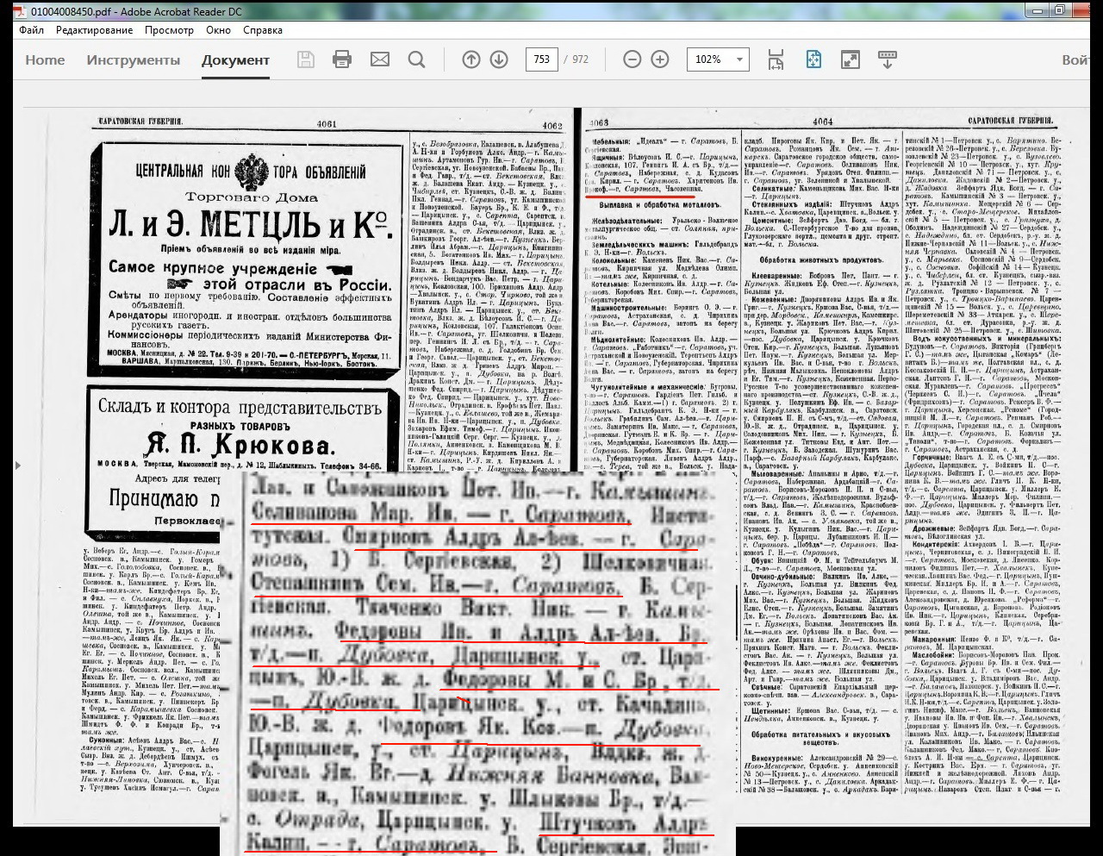Image resolution: width=1103 pixels, height=856 pixels.
Task: Toggle full-screen read mode icon
Action: (x=851, y=59)
